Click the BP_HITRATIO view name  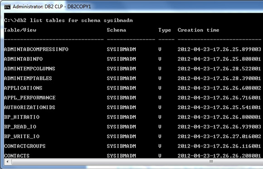pos(22,117)
